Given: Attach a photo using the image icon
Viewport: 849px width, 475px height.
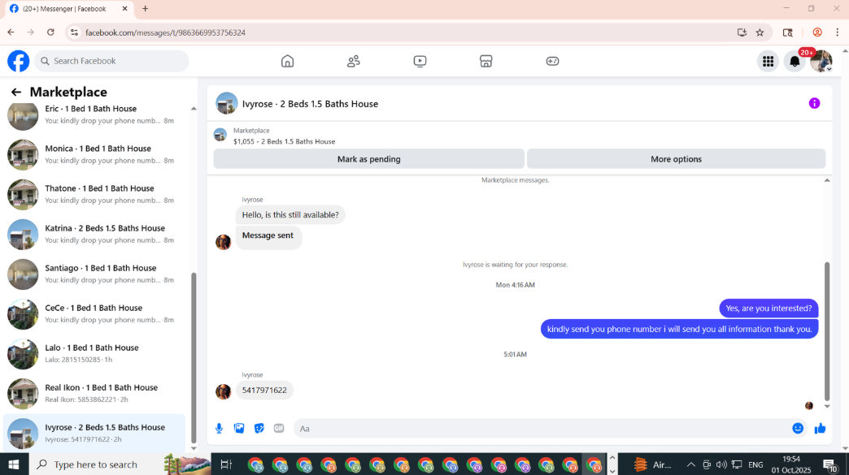Looking at the screenshot, I should click(239, 429).
